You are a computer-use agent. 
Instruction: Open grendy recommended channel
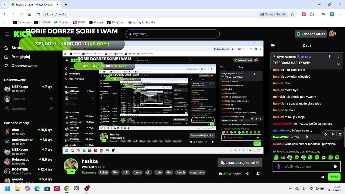[29, 181]
